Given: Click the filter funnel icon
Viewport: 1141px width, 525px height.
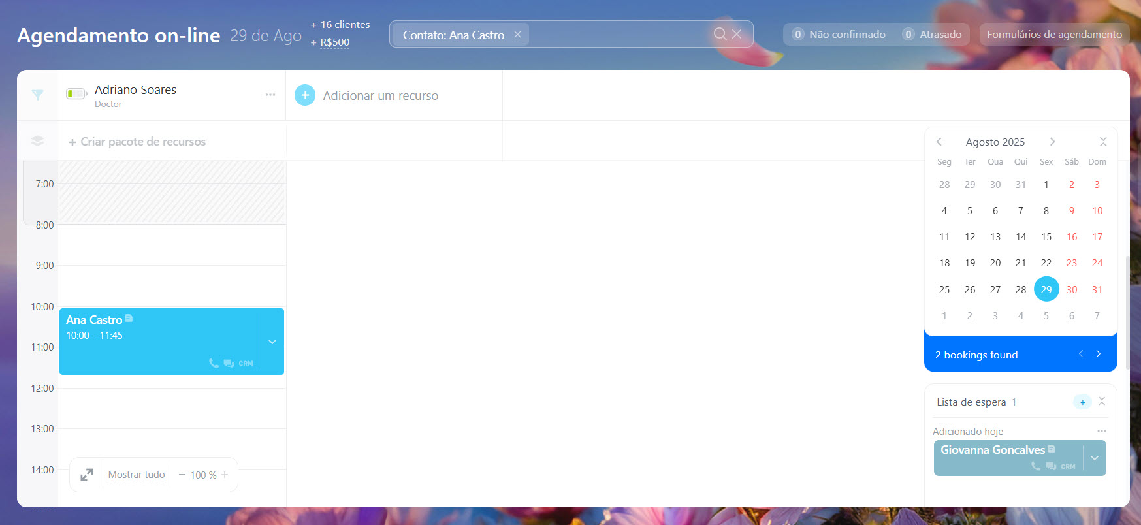Looking at the screenshot, I should (x=38, y=95).
